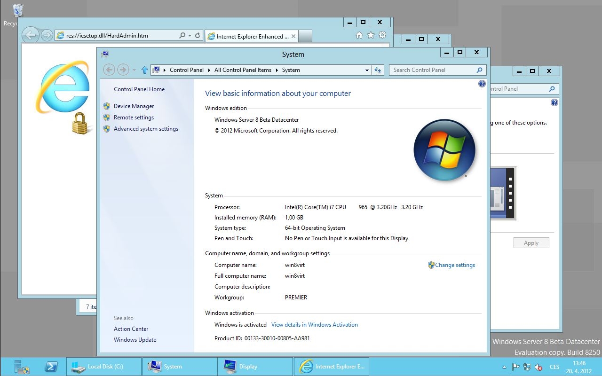Click the Advanced system settings shield icon

(107, 129)
